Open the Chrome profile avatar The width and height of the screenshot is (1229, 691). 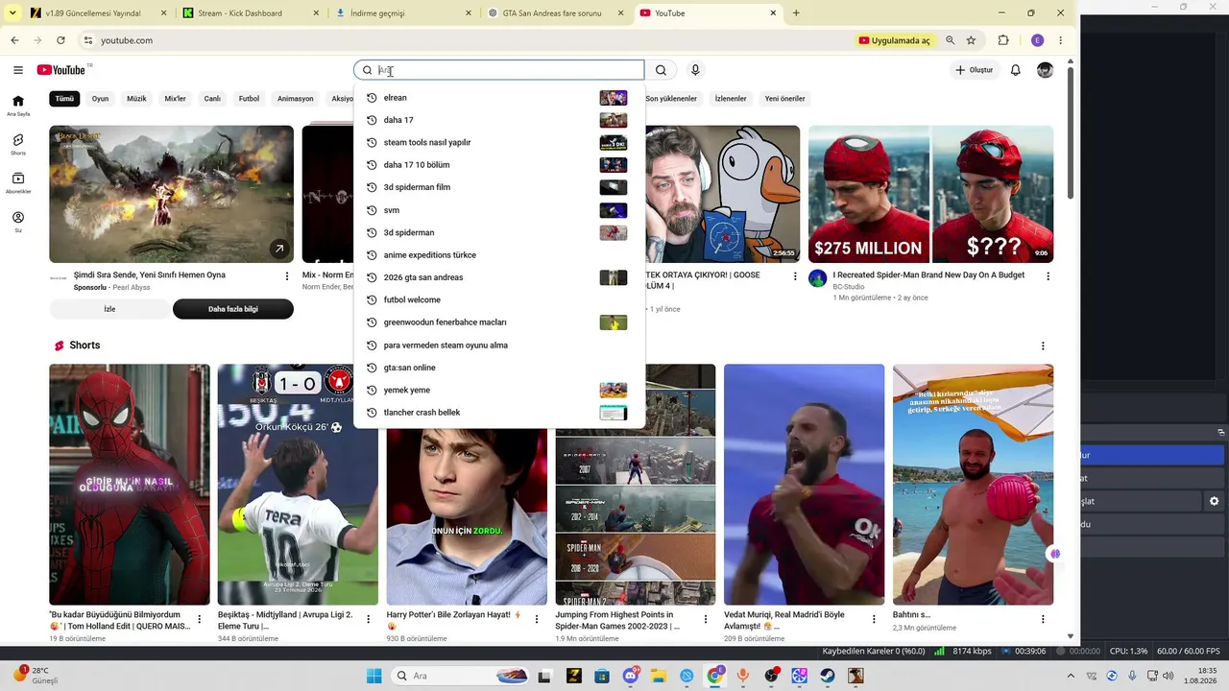(x=1037, y=40)
